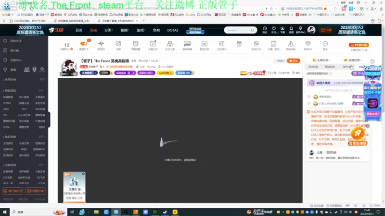This screenshot has width=385, height=216.
Task: Switch to the 周活跃度 ranking tab
Action: click(330, 67)
